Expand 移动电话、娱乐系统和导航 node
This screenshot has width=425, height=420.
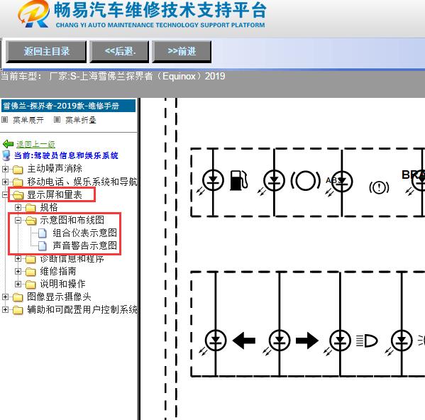click(5, 182)
